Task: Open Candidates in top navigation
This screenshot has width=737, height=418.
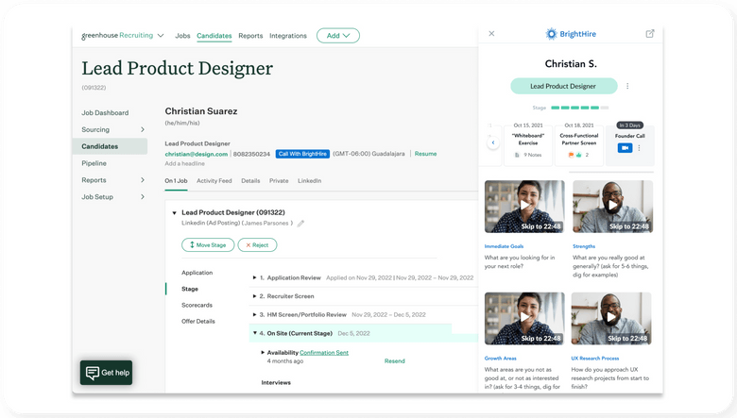Action: pyautogui.click(x=214, y=36)
